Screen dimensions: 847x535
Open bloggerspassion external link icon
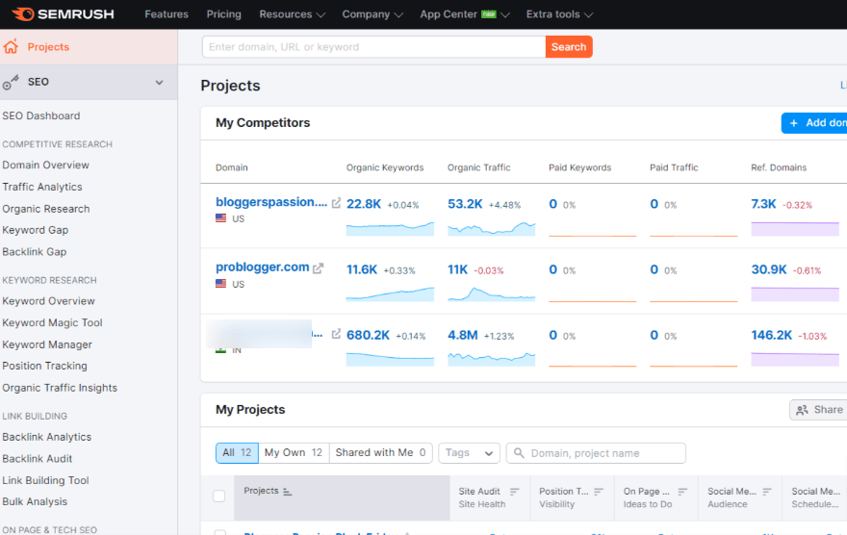pos(336,203)
